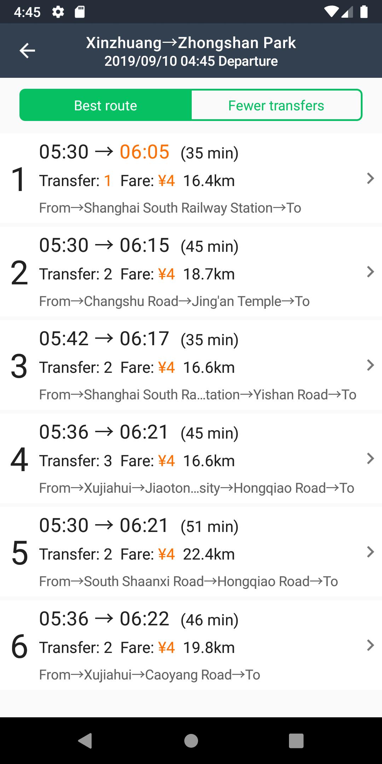Viewport: 382px width, 764px height.
Task: Tap the back arrow in header
Action: [x=27, y=51]
